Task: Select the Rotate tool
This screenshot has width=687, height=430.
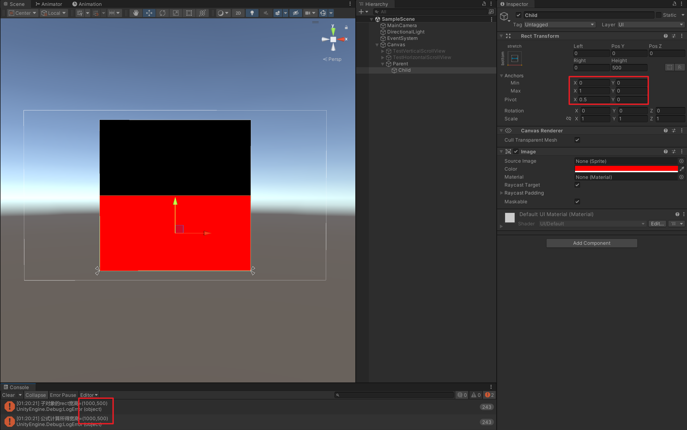Action: coord(163,13)
